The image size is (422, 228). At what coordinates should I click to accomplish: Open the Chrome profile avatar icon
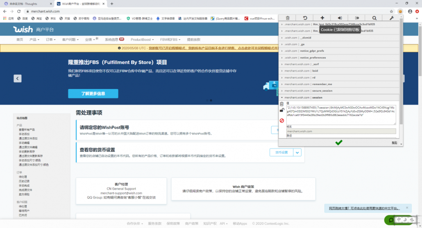pos(410,11)
